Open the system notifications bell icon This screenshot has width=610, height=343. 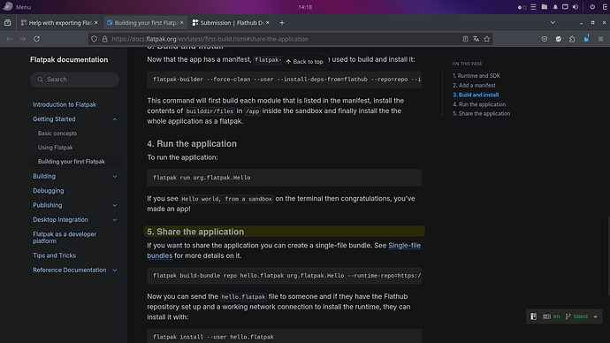pyautogui.click(x=555, y=7)
